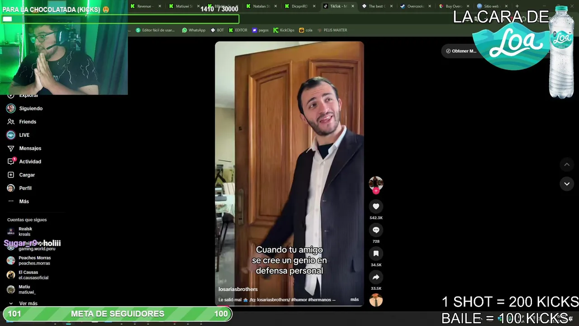The image size is (579, 326).
Task: Click 'Cuentas que sigues' heading
Action: (27, 220)
